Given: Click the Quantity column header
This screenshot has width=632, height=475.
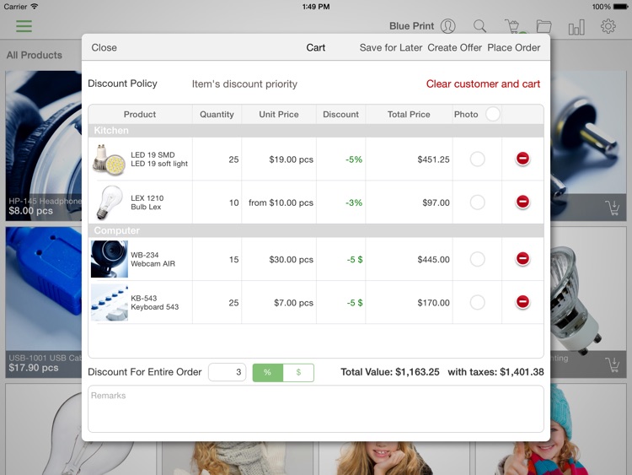Looking at the screenshot, I should point(217,114).
